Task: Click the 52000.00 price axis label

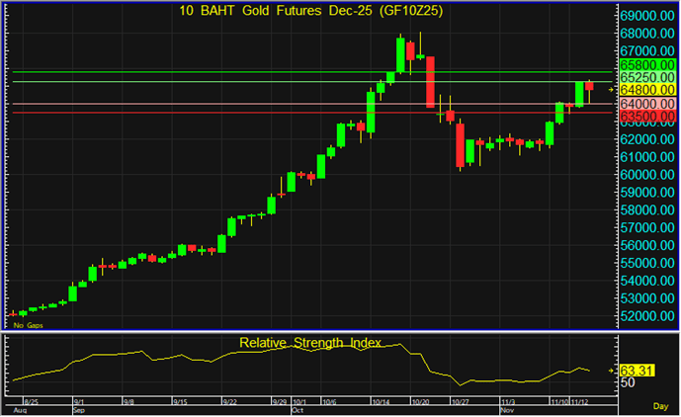Action: [x=647, y=316]
